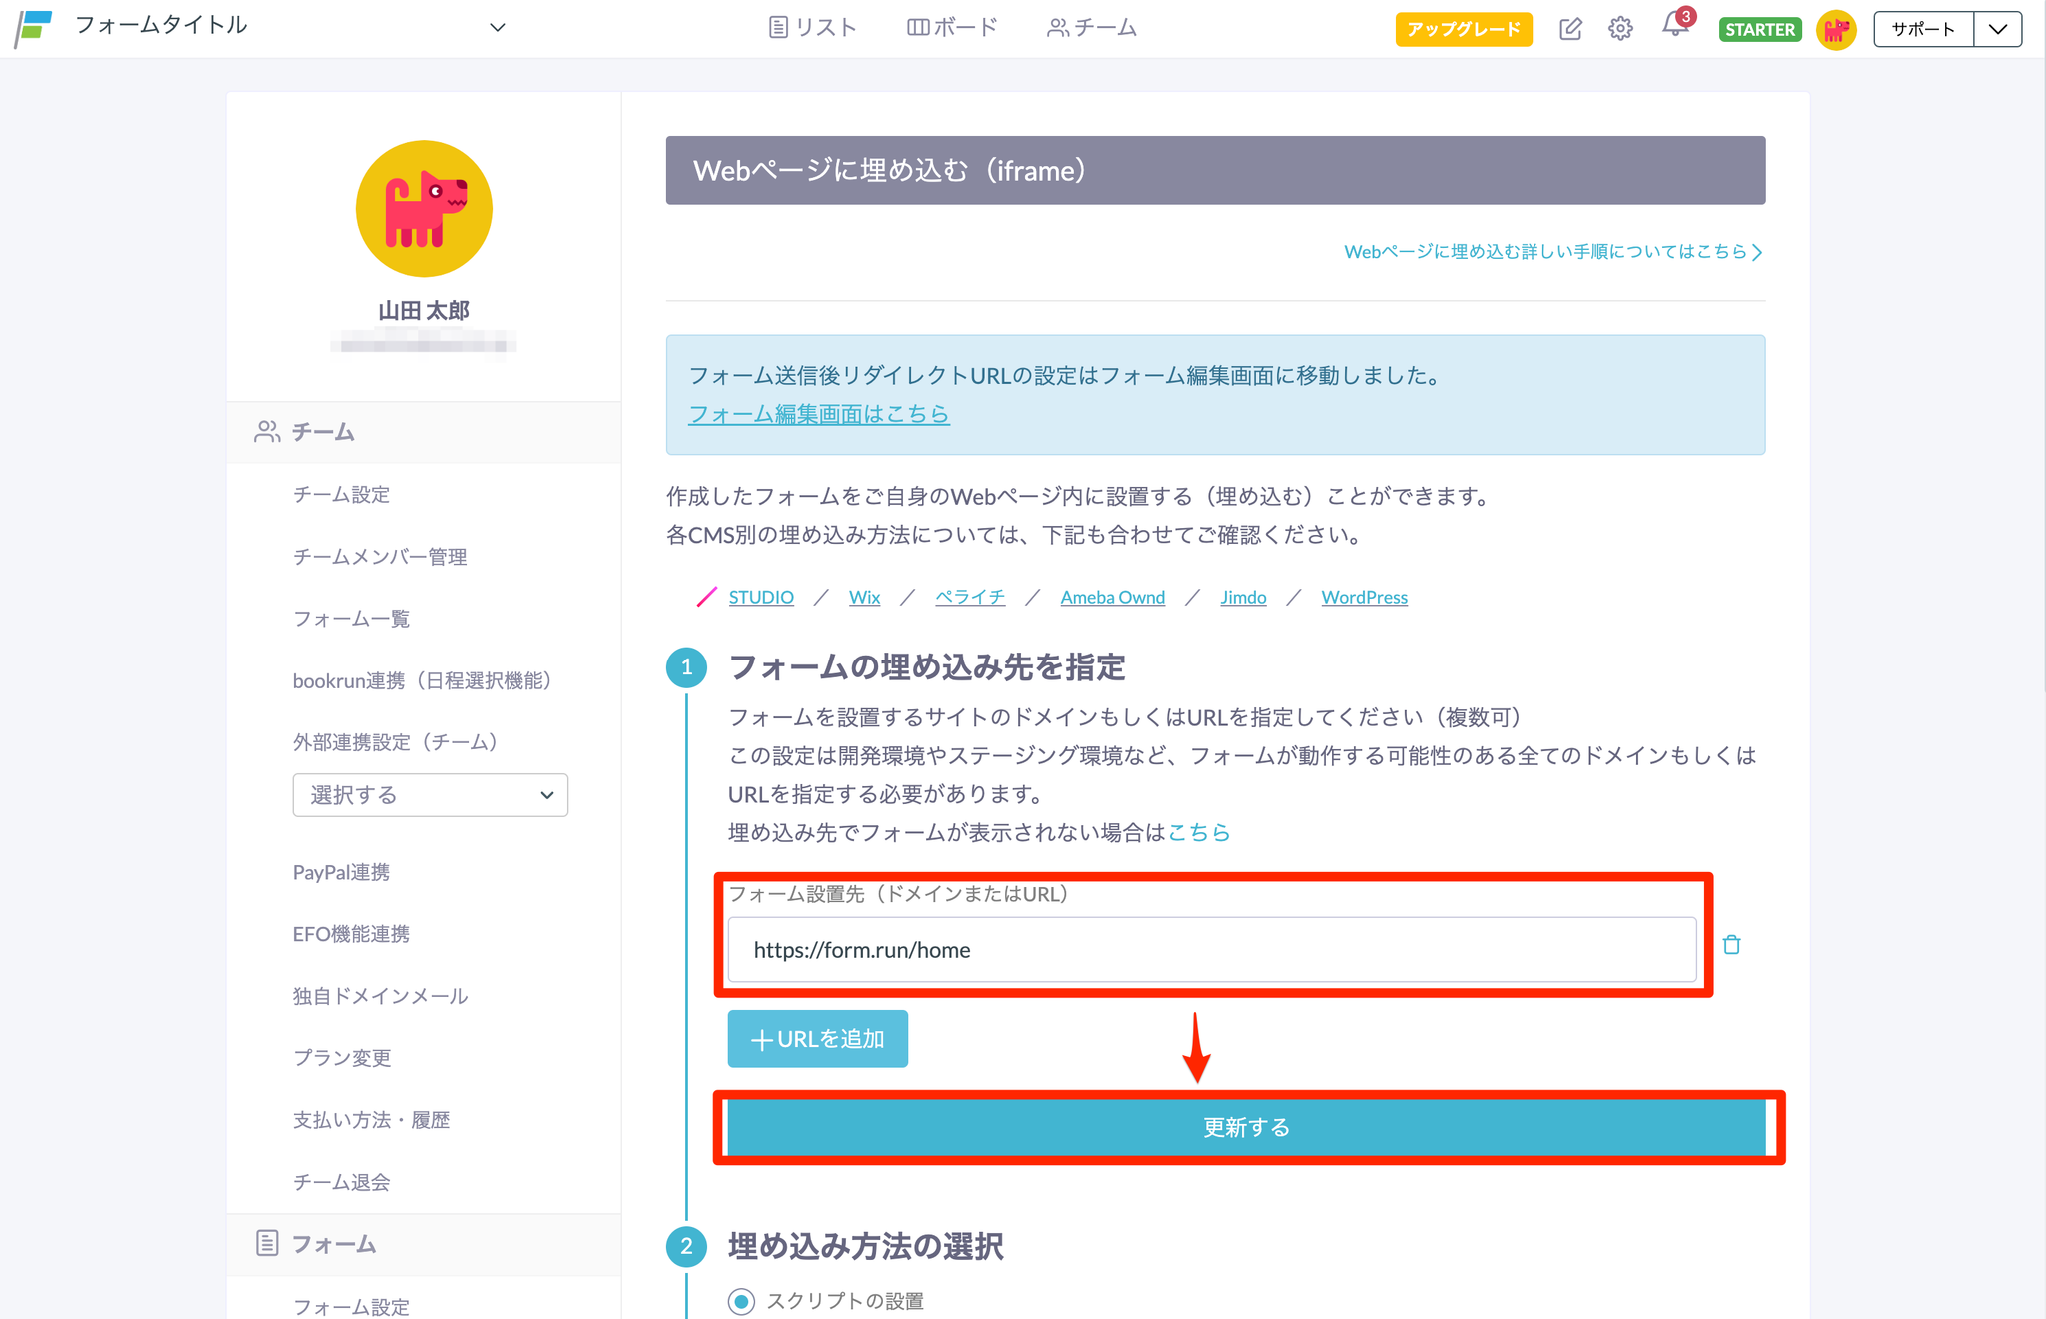Click the user avatar in header
This screenshot has width=2046, height=1319.
click(1835, 29)
